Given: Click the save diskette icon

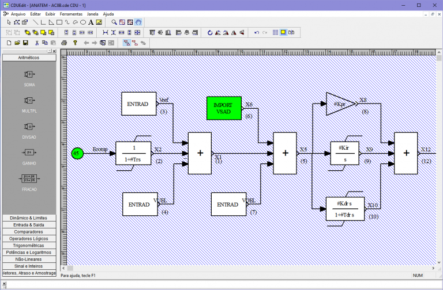Looking at the screenshot, I should coord(25,43).
